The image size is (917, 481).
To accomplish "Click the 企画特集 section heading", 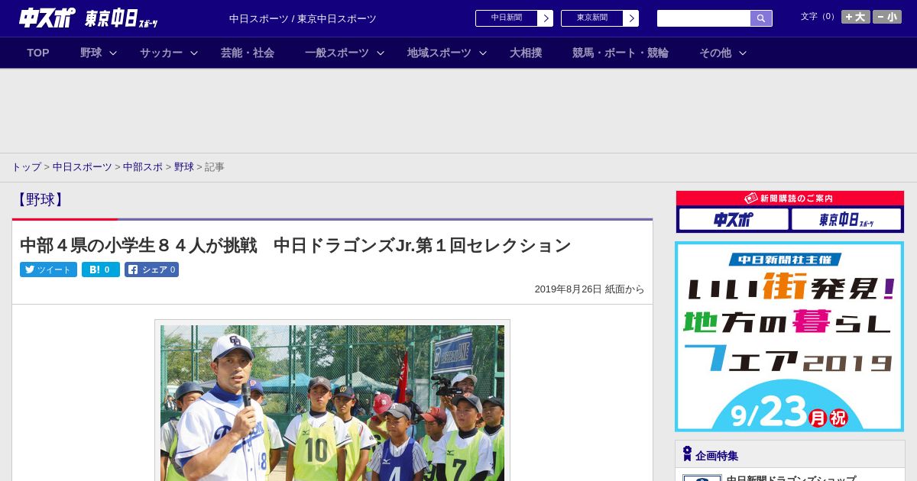I will (x=717, y=455).
